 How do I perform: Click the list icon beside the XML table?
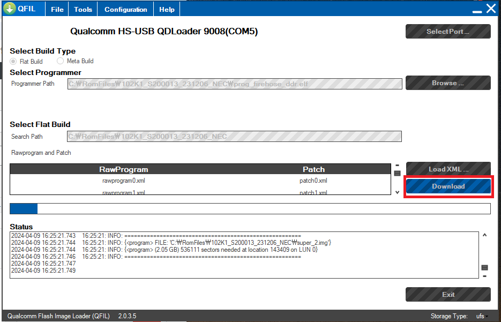point(398,173)
